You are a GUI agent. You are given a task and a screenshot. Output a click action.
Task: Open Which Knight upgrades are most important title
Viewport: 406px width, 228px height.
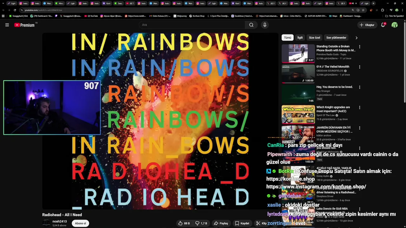pyautogui.click(x=333, y=109)
